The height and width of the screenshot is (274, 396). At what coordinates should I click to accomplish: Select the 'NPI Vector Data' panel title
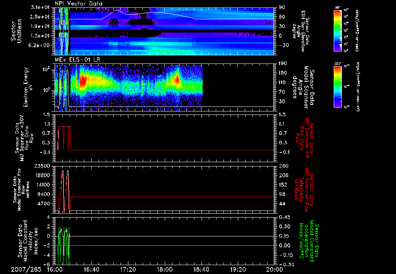click(x=79, y=3)
